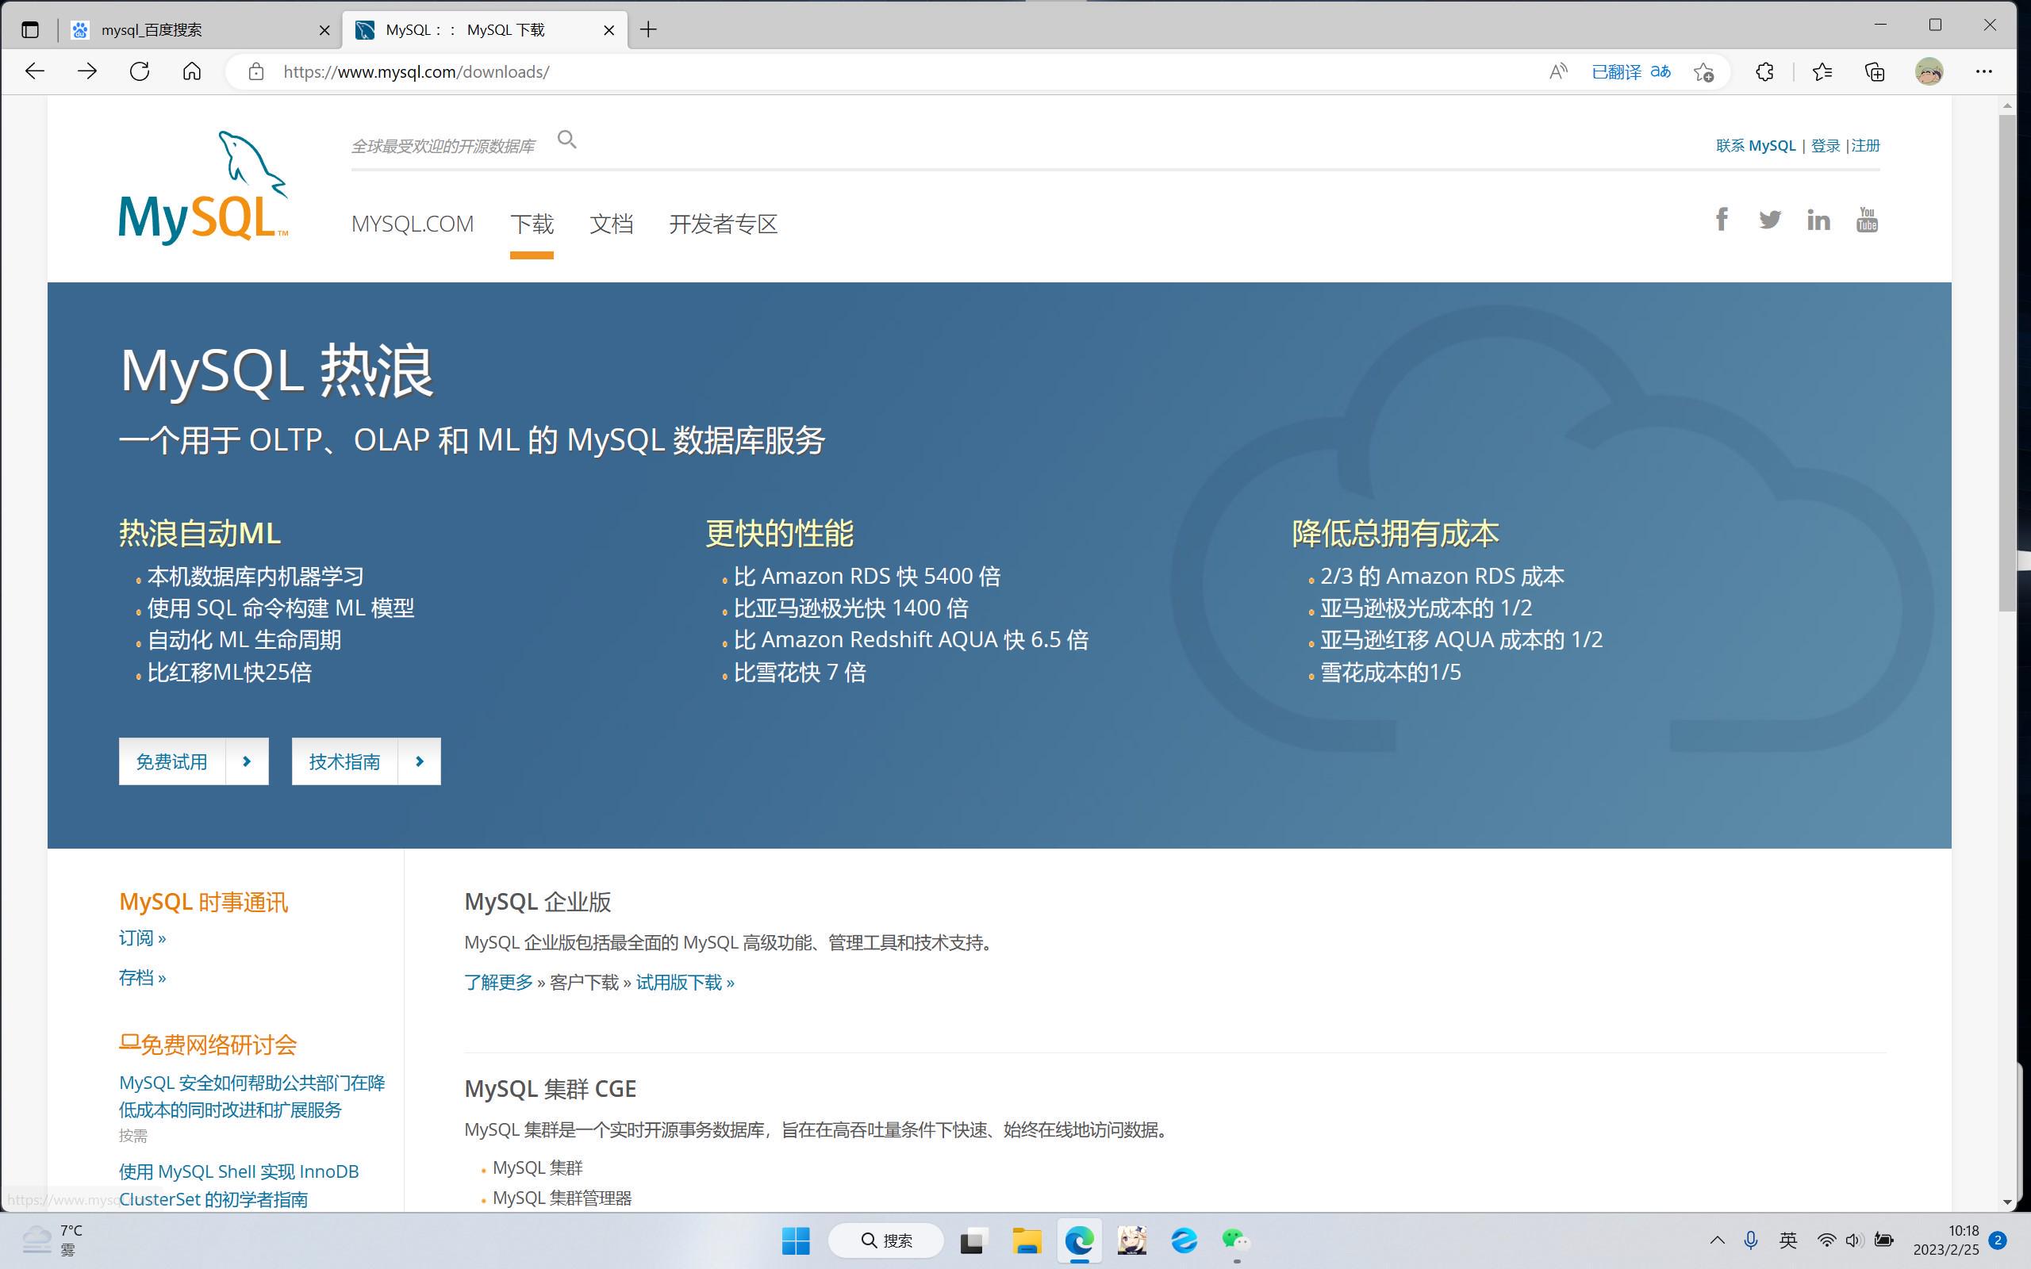Select the 开发者专区 menu item

[723, 224]
